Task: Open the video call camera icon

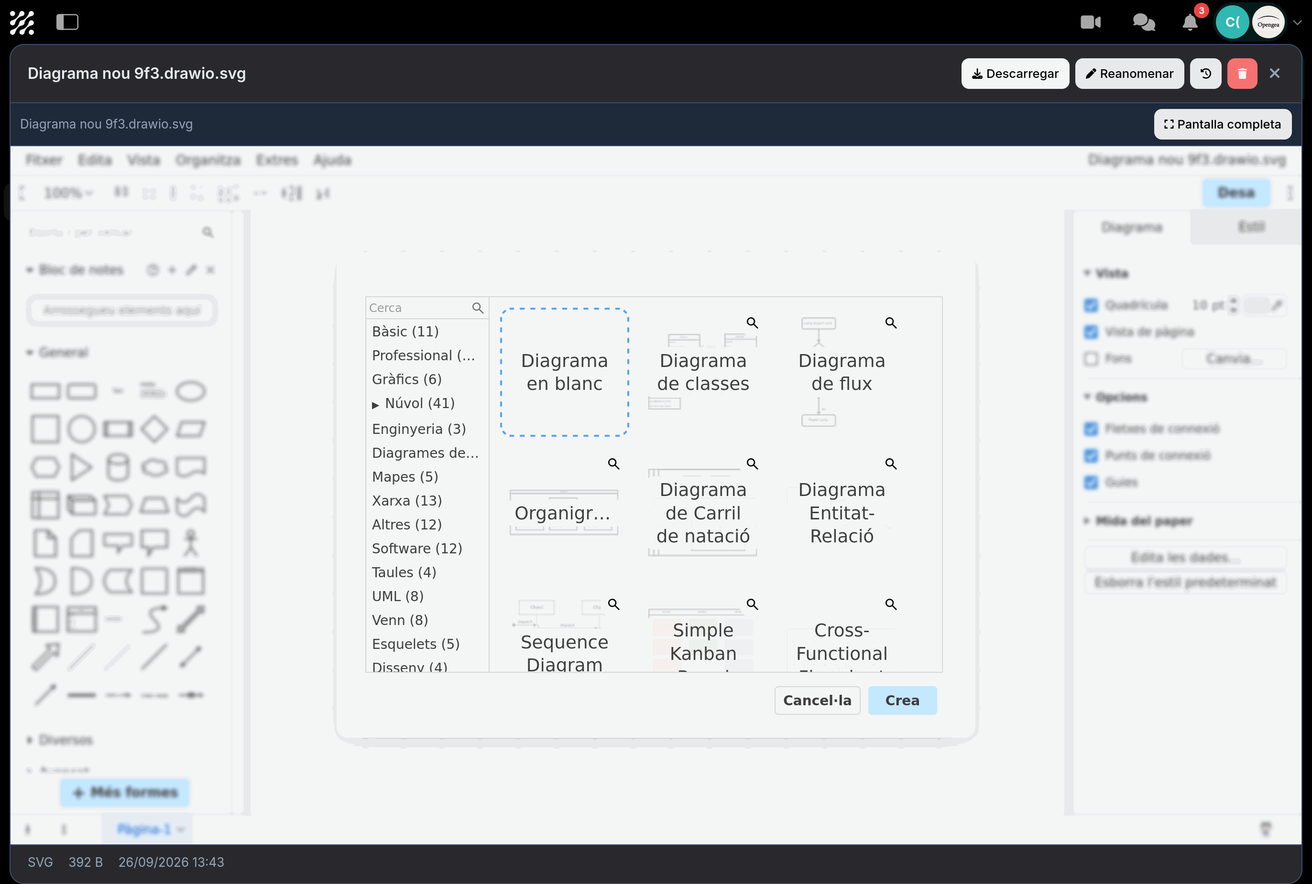Action: (x=1090, y=22)
